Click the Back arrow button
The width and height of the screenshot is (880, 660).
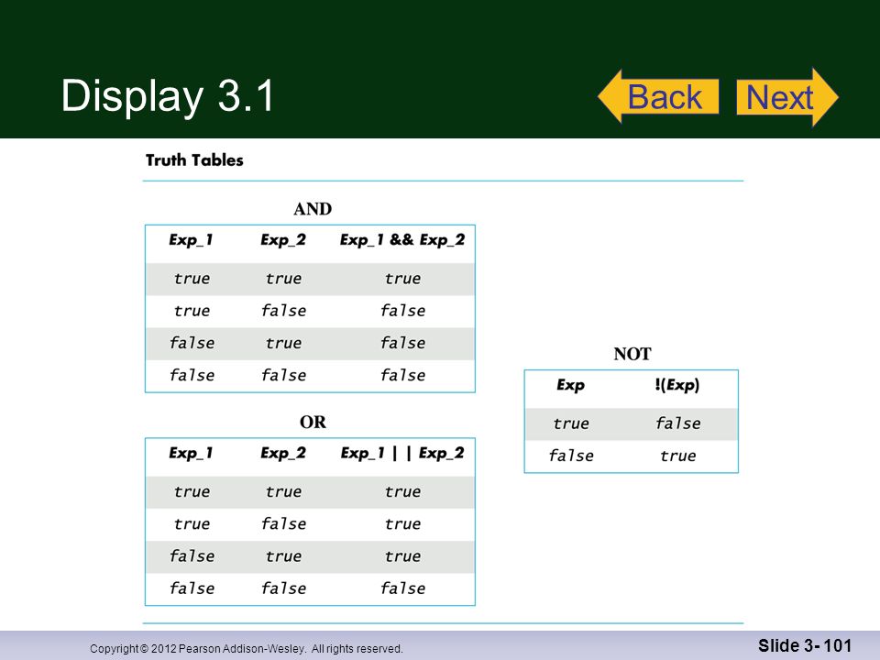658,96
